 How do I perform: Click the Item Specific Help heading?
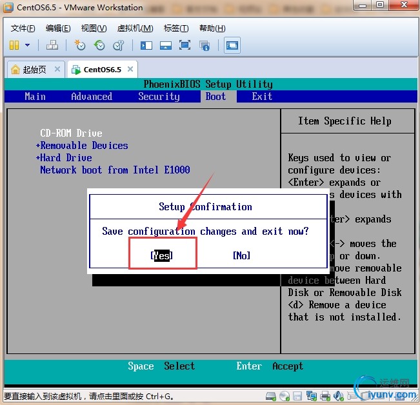click(x=345, y=121)
